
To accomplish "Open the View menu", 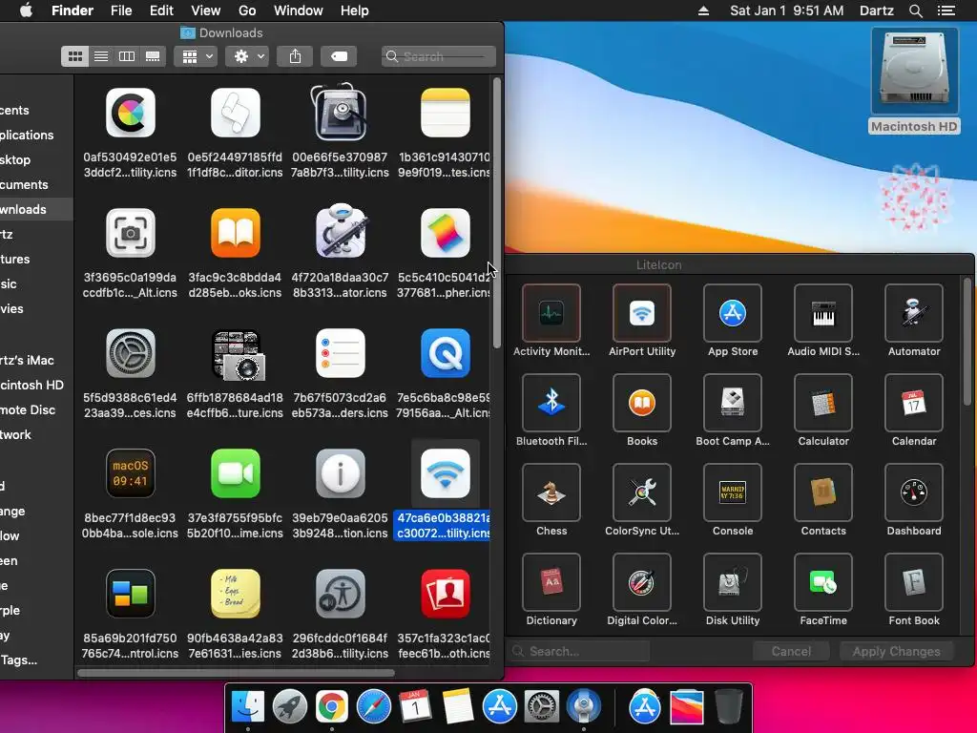I will point(206,10).
